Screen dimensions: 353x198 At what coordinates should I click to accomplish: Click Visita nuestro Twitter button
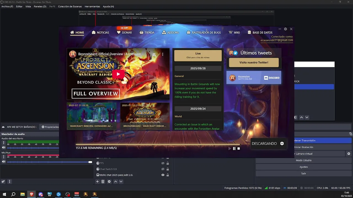pos(254,62)
